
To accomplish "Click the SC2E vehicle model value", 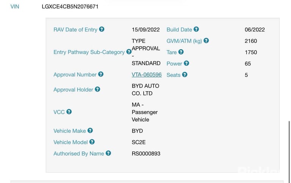I will [139, 142].
